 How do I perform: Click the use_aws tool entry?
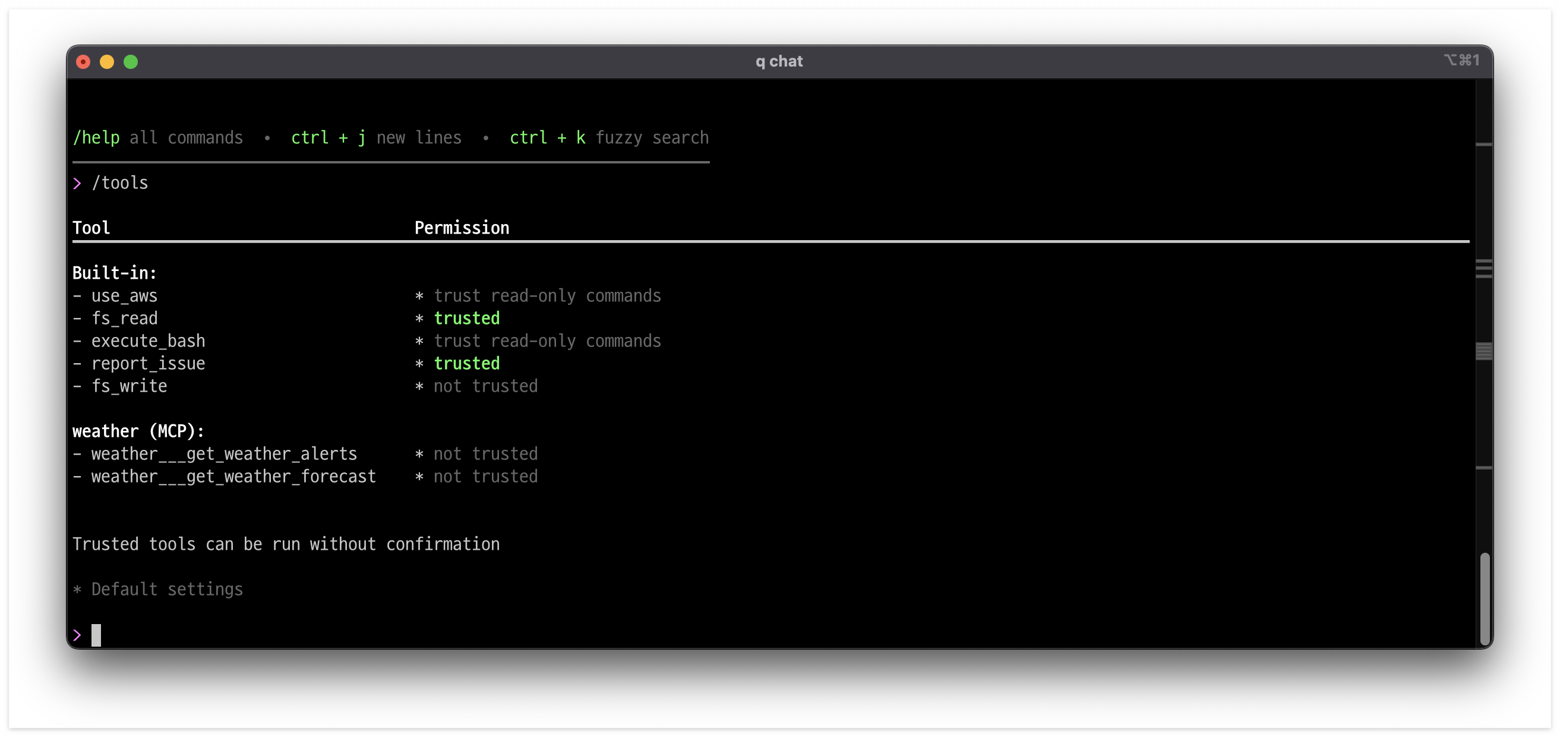tap(124, 296)
